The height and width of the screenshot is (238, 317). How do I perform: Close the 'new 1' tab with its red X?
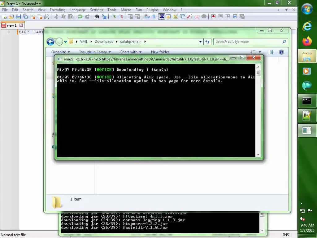(21, 25)
